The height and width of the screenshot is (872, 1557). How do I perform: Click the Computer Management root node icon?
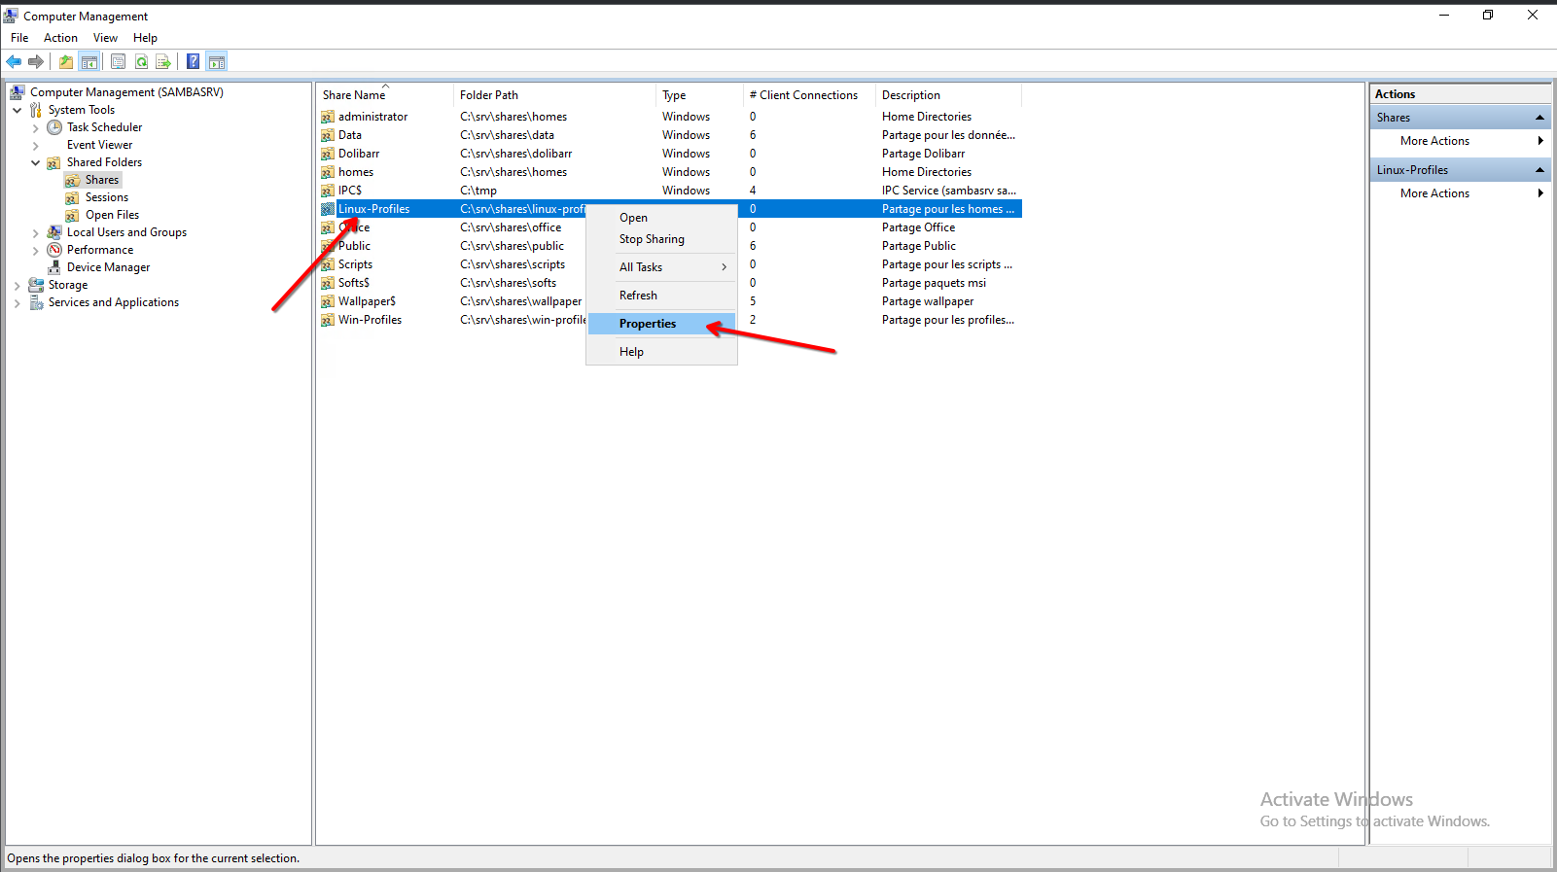point(18,92)
